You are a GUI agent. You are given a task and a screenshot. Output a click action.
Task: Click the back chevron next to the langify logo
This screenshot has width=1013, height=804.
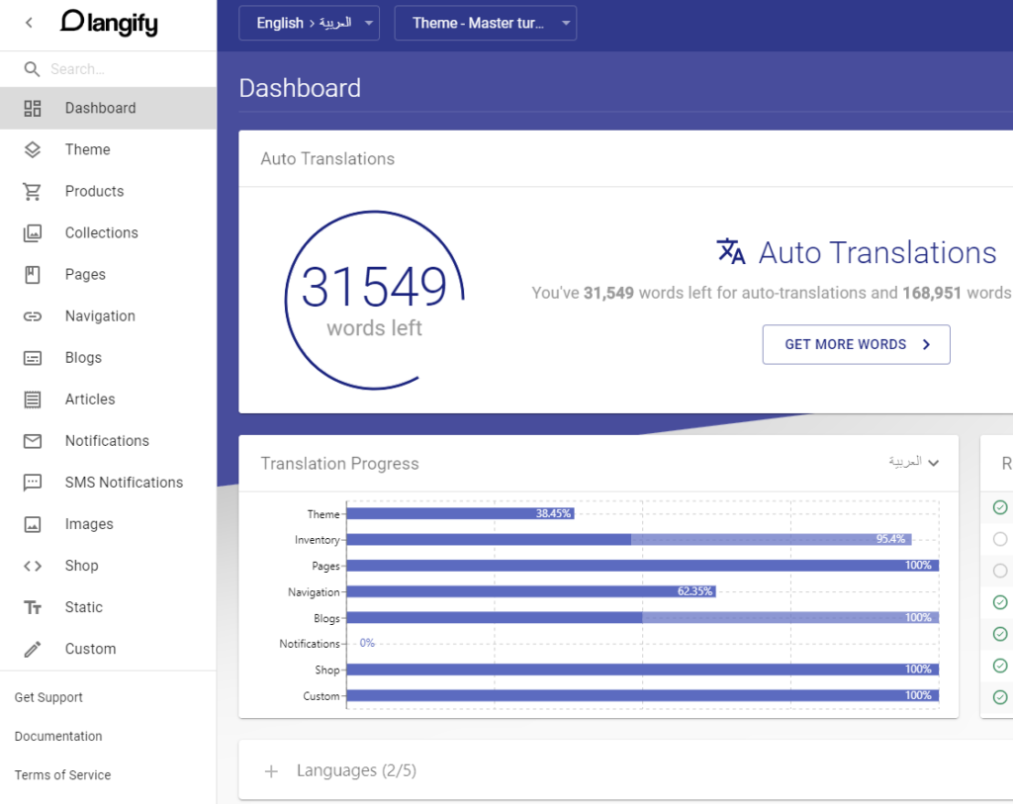pyautogui.click(x=27, y=22)
